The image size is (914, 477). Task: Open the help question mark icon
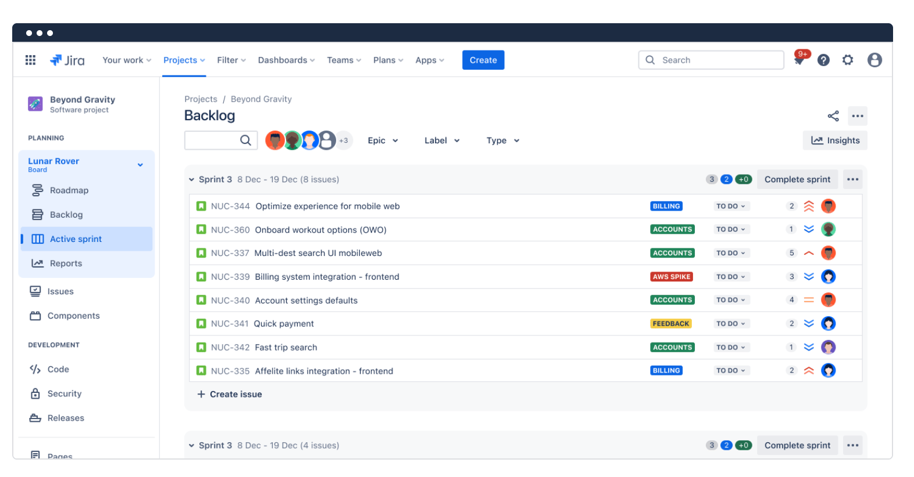pyautogui.click(x=823, y=60)
